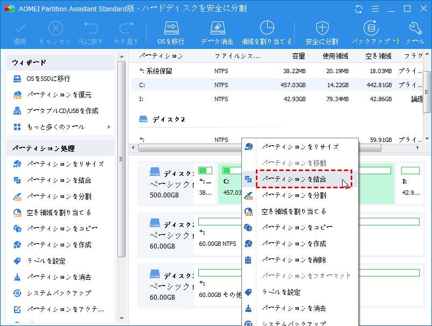This screenshot has width=432, height=326.
Task: Click the icon beside パーティションを復元 in the sidebar
Action: click(x=17, y=95)
